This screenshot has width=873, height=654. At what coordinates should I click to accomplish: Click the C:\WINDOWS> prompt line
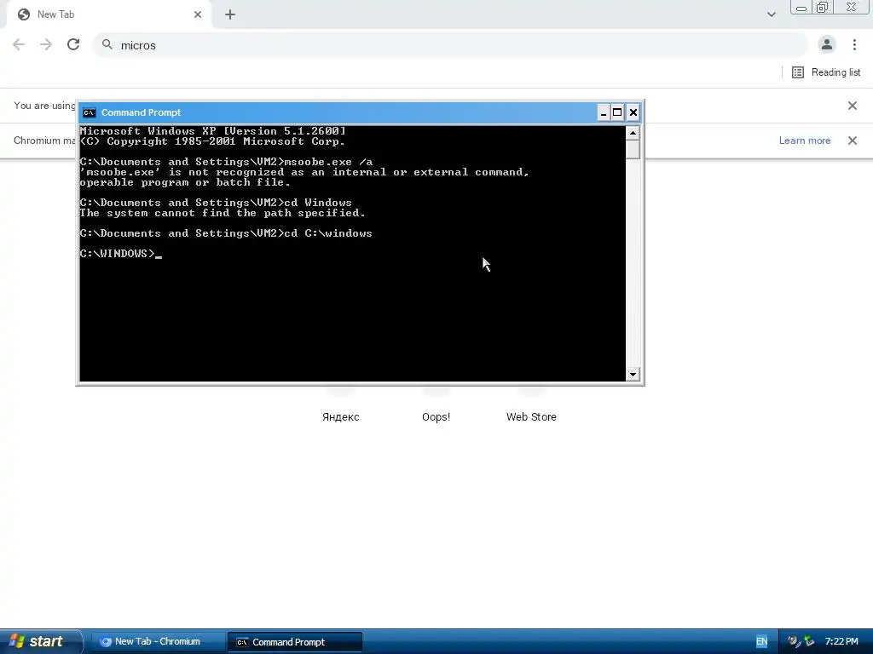point(121,254)
